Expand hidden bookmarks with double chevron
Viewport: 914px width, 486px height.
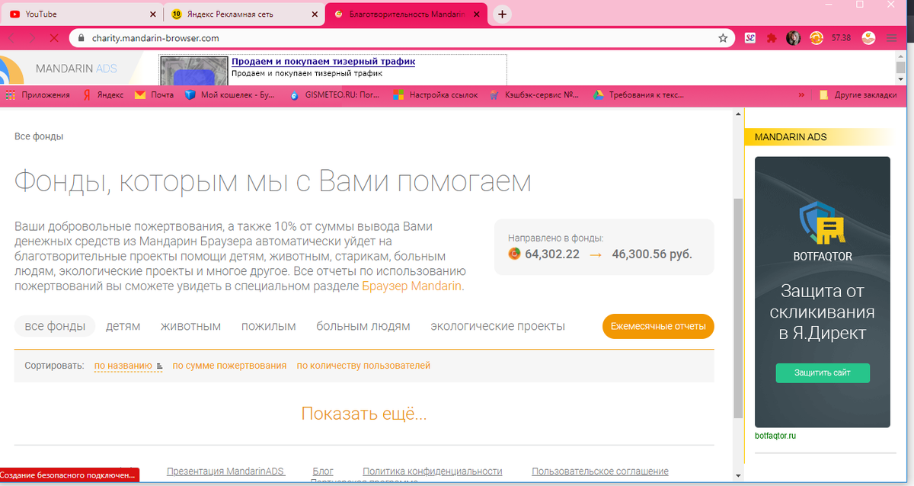click(801, 95)
